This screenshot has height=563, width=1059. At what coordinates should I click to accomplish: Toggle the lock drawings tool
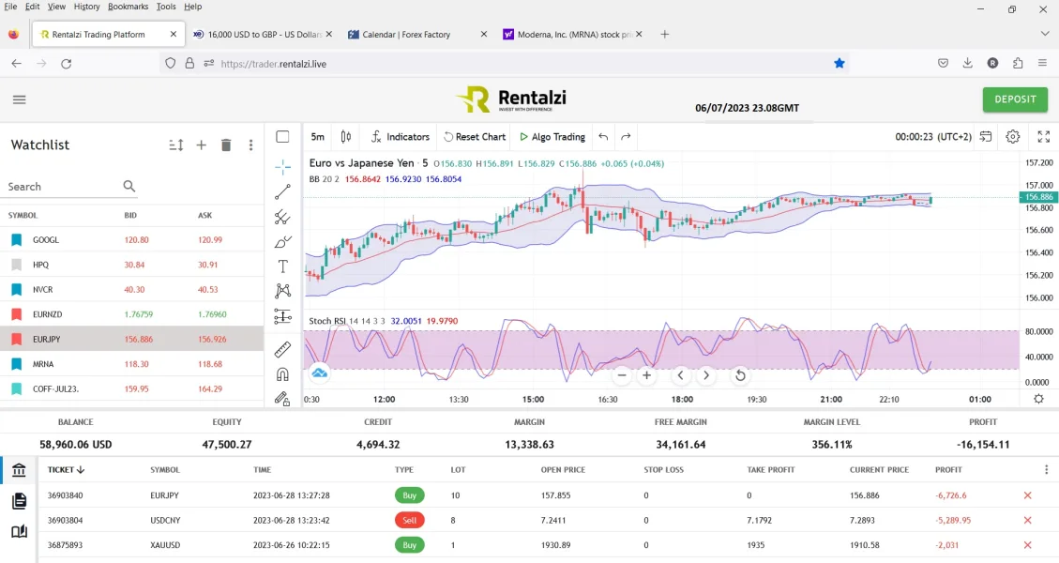pyautogui.click(x=282, y=399)
